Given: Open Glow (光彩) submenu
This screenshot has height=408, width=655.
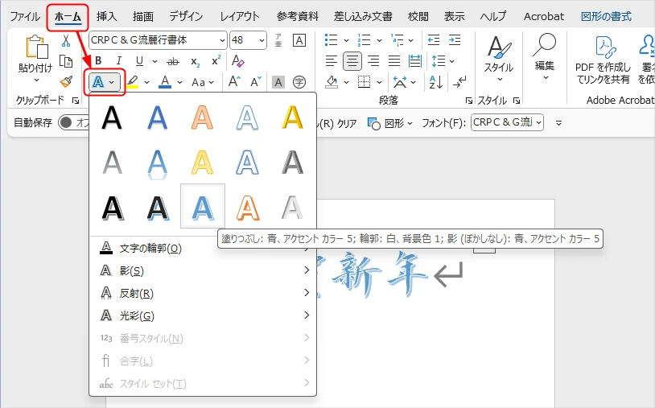Looking at the screenshot, I should pyautogui.click(x=203, y=315).
